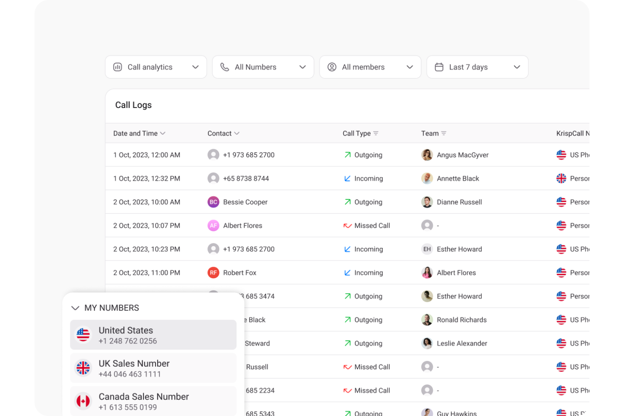This screenshot has height=416, width=624.
Task: Click Bessie Cooper's contact avatar
Action: 213,202
